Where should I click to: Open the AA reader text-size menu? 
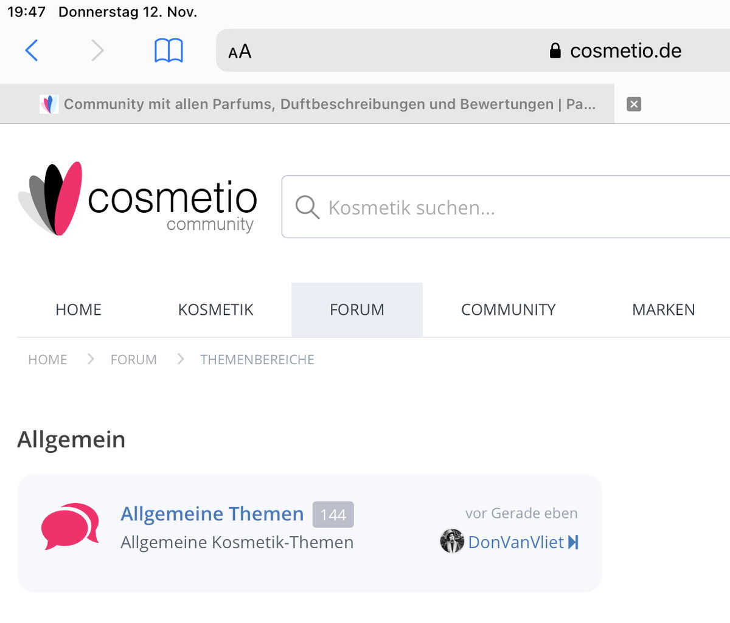pos(240,52)
